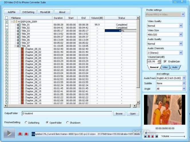Switch to the Video settings tab
190x142 pixels.
pos(165,67)
